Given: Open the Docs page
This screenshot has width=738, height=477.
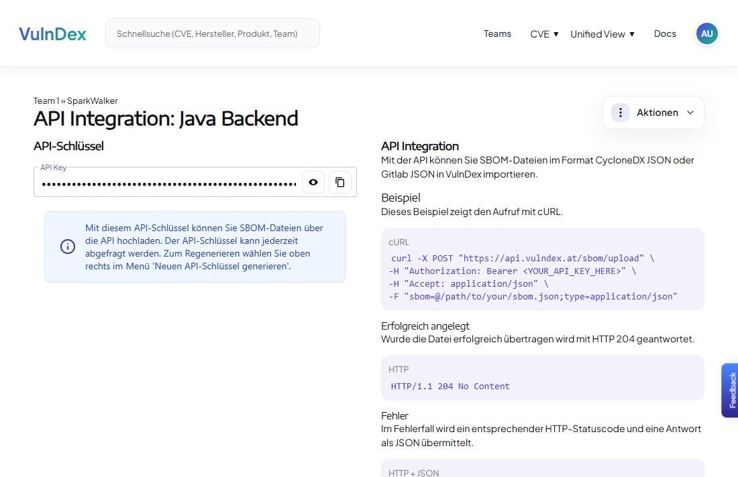Looking at the screenshot, I should (665, 33).
